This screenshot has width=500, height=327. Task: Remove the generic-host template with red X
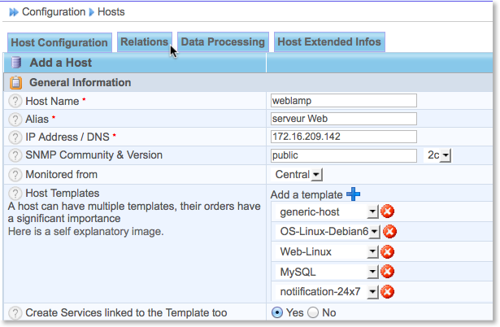(x=388, y=212)
